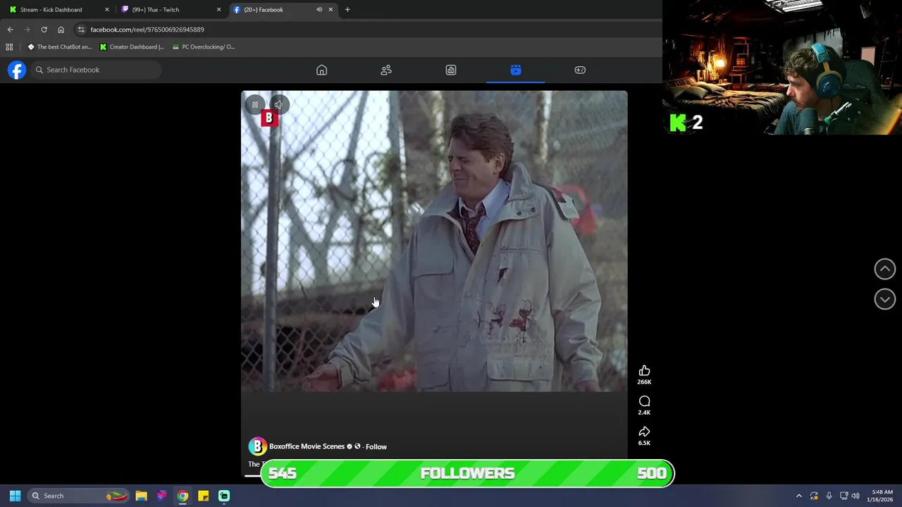Like the reel with thumbs up
The width and height of the screenshot is (902, 507).
click(644, 371)
